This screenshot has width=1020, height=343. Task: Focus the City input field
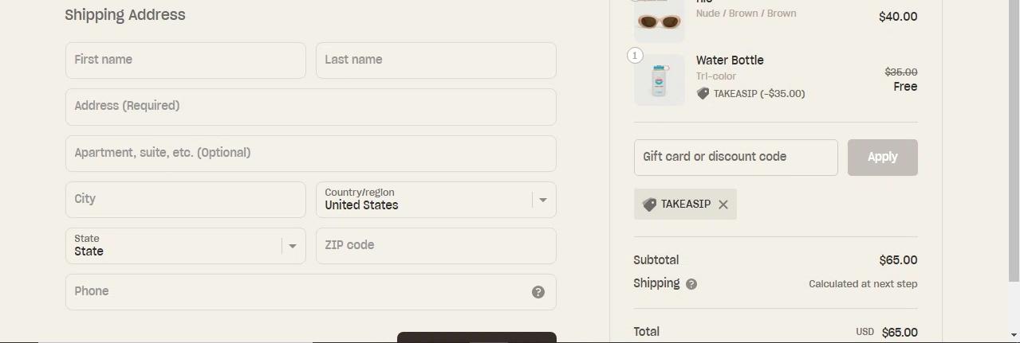(185, 200)
